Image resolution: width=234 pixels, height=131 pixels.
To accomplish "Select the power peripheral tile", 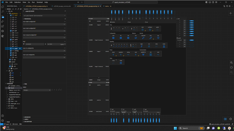I will pyautogui.click(x=113, y=54).
